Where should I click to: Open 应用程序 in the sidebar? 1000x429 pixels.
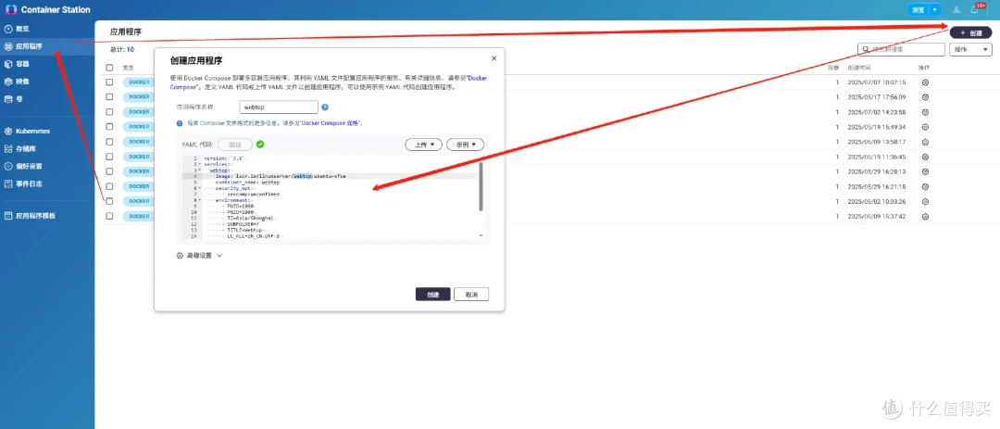pos(47,46)
